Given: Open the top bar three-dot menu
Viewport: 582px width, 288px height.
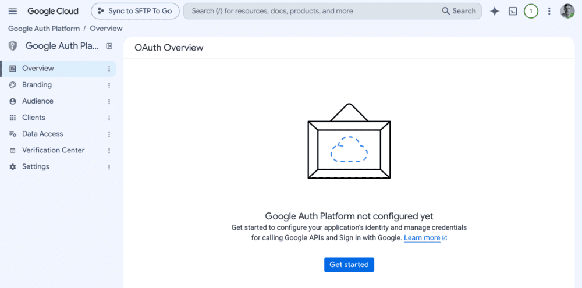Looking at the screenshot, I should (549, 11).
